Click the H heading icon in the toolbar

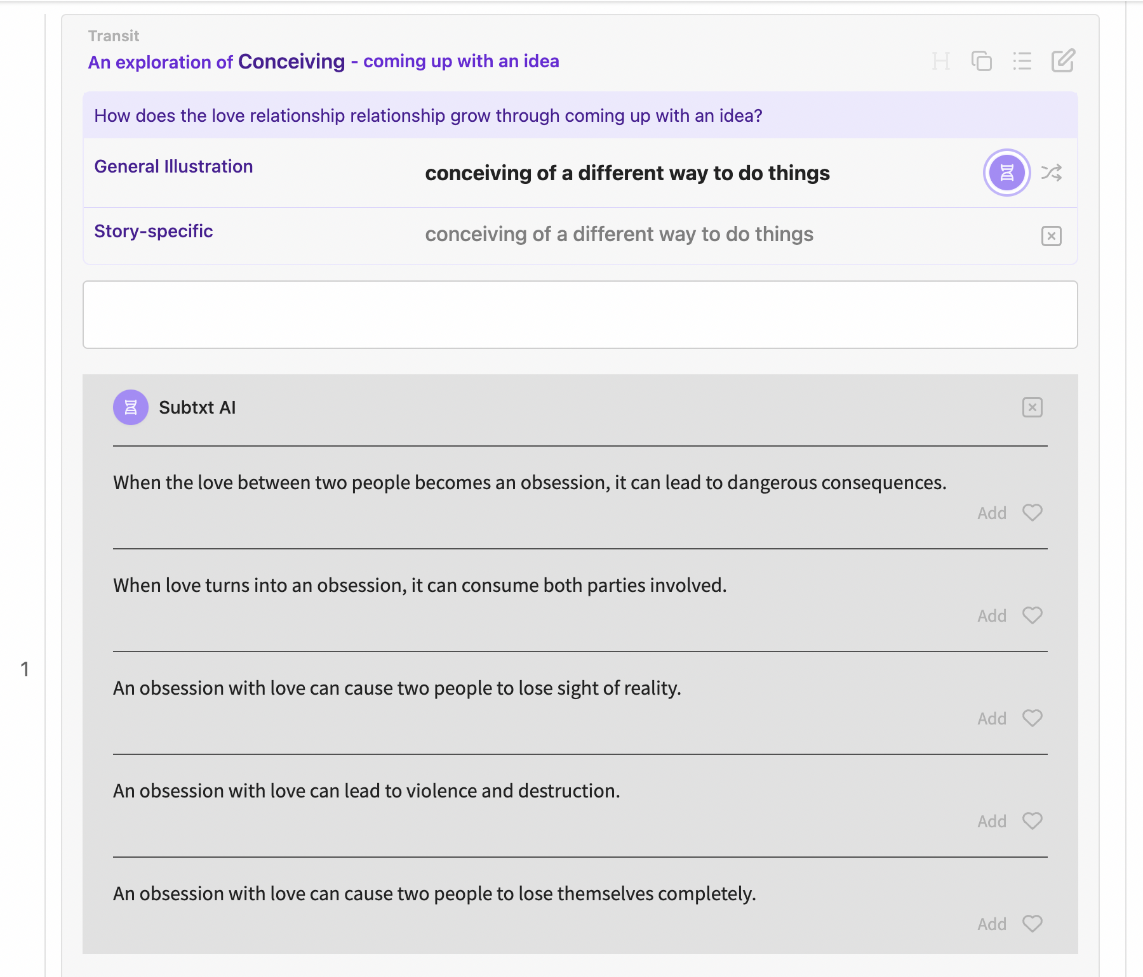point(940,62)
